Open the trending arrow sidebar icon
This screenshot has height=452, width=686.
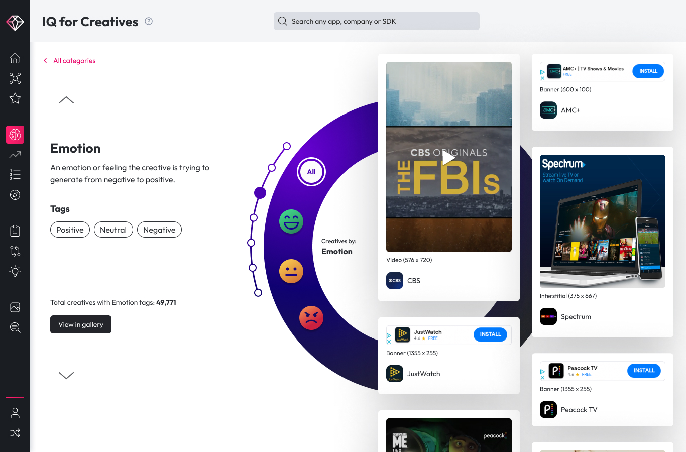(15, 155)
